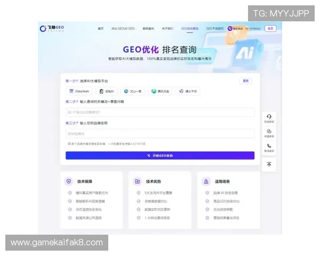Image resolution: width=320 pixels, height=256 pixels.
Task: Open 关于我们 in the top navigation
Action: [x=167, y=29]
